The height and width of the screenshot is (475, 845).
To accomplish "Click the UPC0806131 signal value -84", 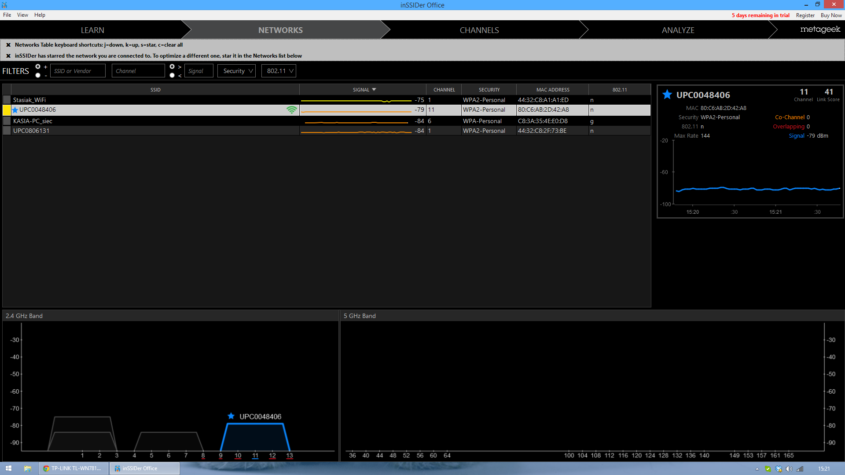I will click(419, 131).
